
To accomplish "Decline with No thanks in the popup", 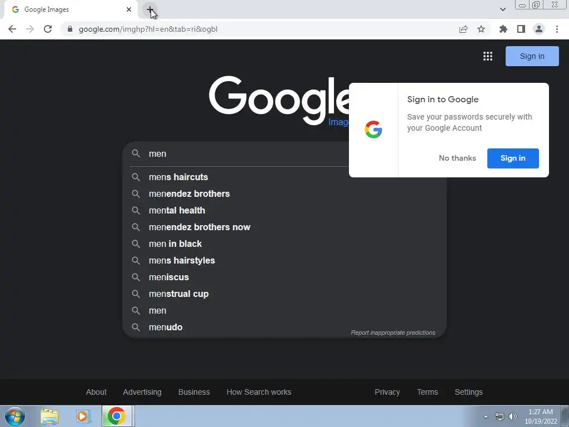I will coord(457,158).
